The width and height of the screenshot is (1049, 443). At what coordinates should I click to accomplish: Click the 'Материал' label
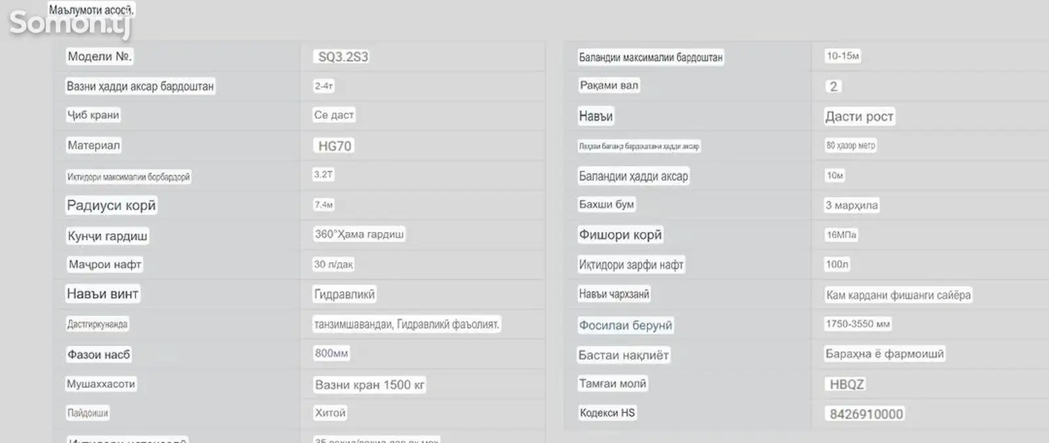(x=94, y=145)
